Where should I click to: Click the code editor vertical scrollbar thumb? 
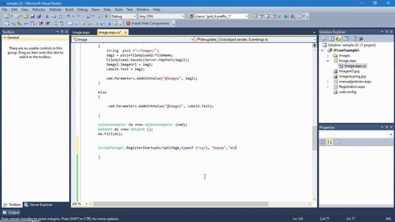[314, 138]
